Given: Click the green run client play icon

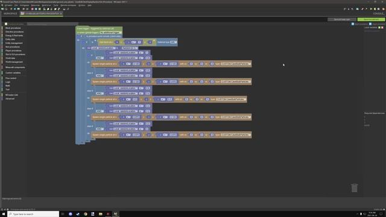Looking at the screenshot, I should click(x=372, y=9).
